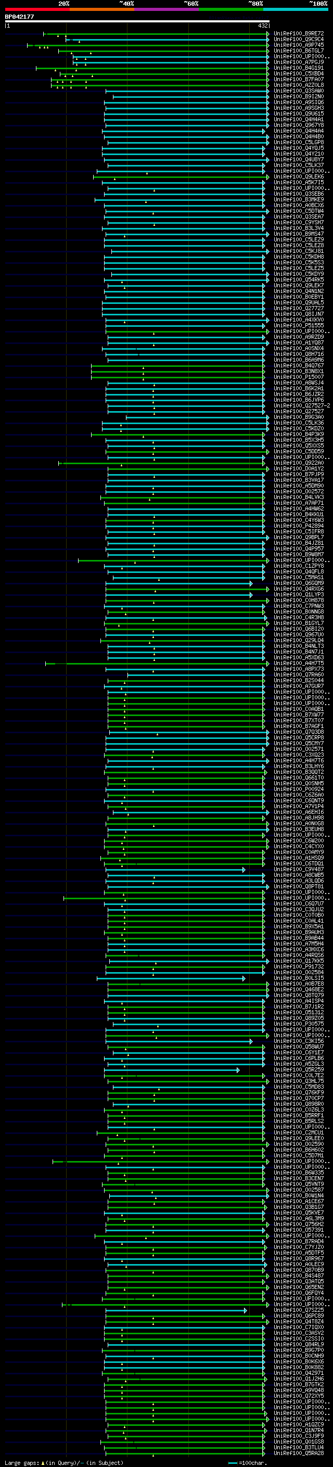333x1467 pixels.
Task: Click the green alignment bar for UniRef100_B9RE72
Action: click(156, 34)
